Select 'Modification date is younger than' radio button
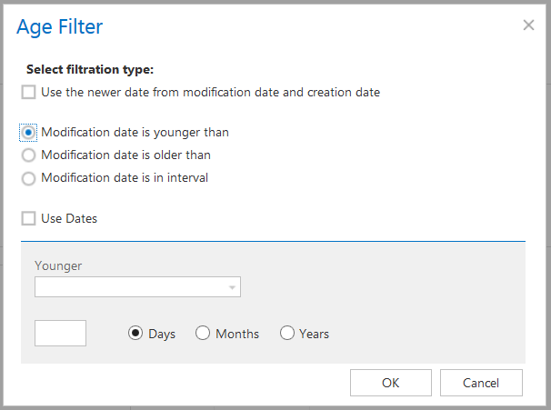 [29, 133]
